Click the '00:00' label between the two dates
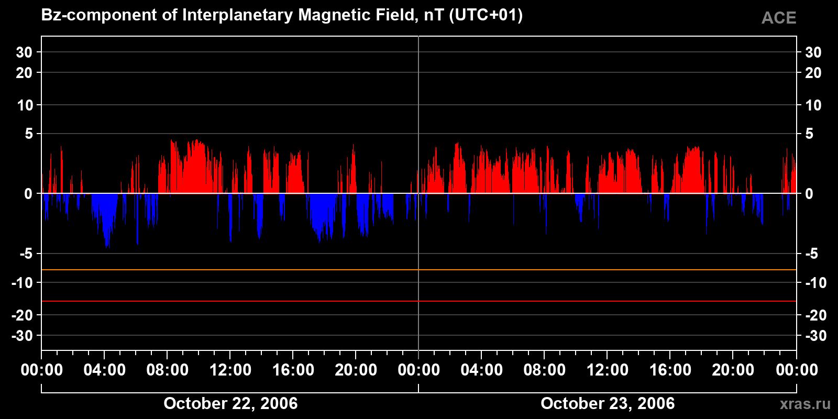Image resolution: width=838 pixels, height=419 pixels. coord(419,370)
